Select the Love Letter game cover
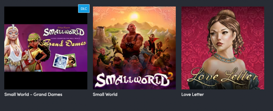The image size is (273, 111). tap(223, 48)
